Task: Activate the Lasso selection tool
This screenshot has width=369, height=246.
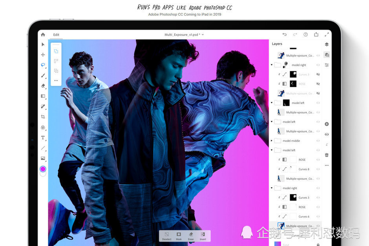Action: click(x=43, y=65)
